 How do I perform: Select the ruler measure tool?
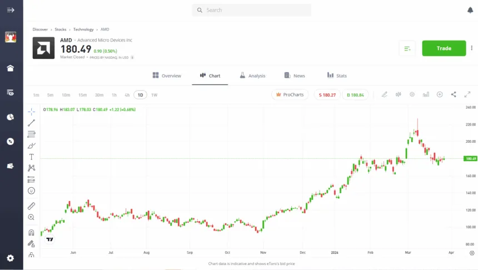point(31,206)
